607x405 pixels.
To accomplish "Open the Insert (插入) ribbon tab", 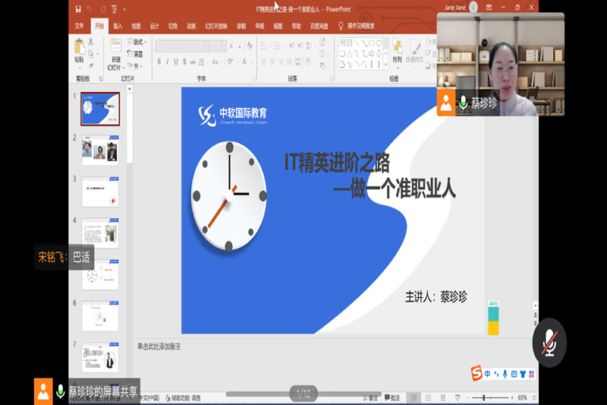I will (x=118, y=25).
